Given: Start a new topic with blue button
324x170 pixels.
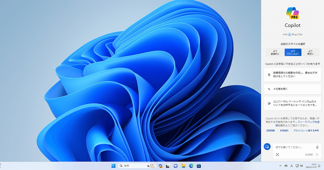Looking at the screenshot, I should pos(267,147).
